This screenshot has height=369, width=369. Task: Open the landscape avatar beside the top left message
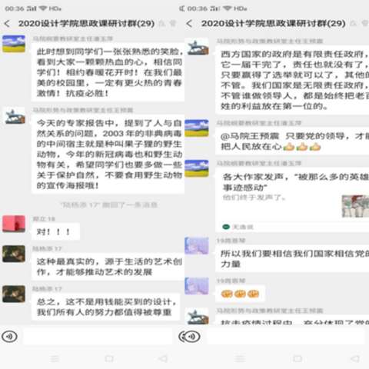pos(14,44)
